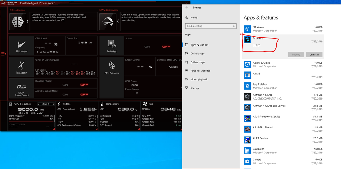Select ARMOURY CRATE Lite Service icon
The image size is (341, 169).
(x=247, y=107)
